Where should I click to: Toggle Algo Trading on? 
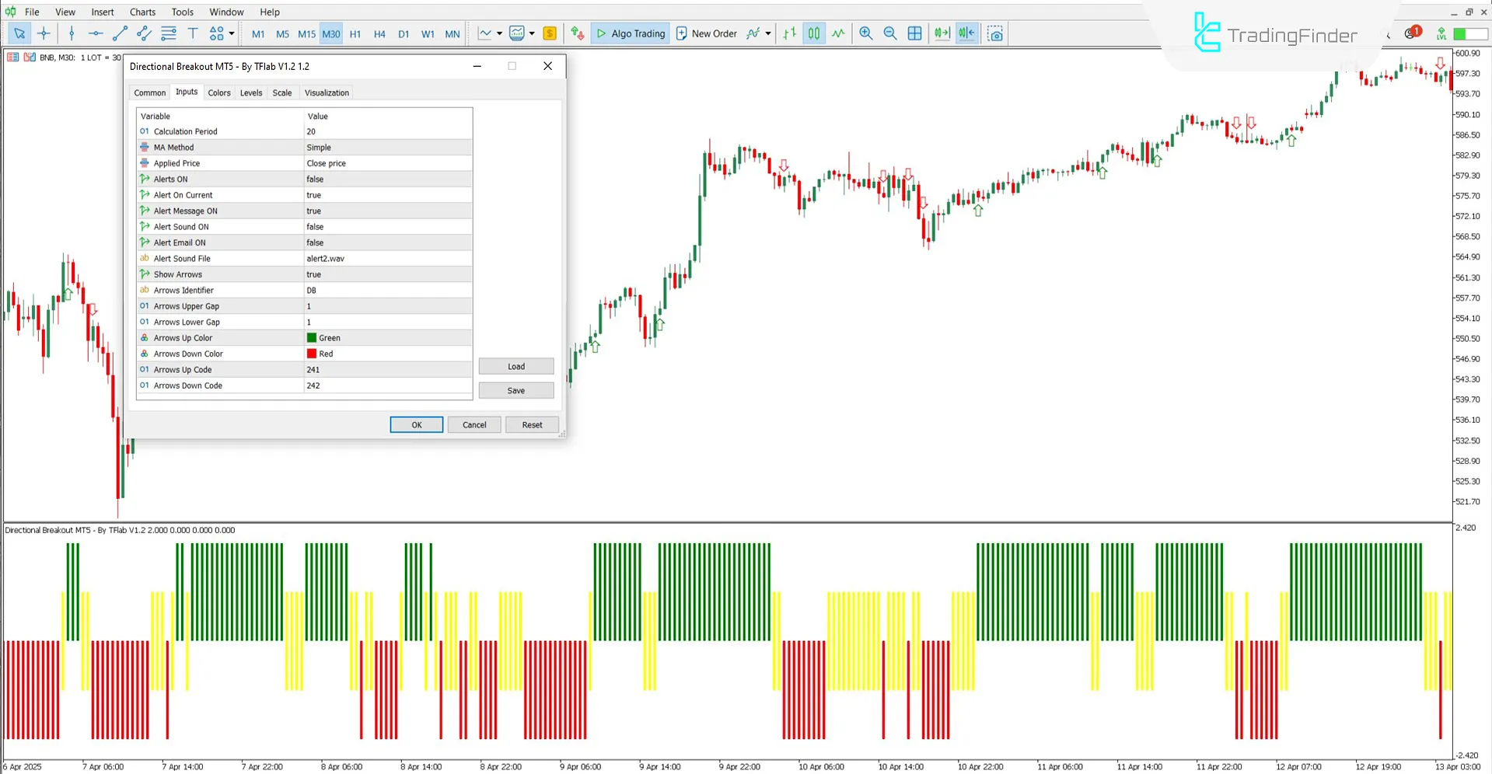coord(630,33)
